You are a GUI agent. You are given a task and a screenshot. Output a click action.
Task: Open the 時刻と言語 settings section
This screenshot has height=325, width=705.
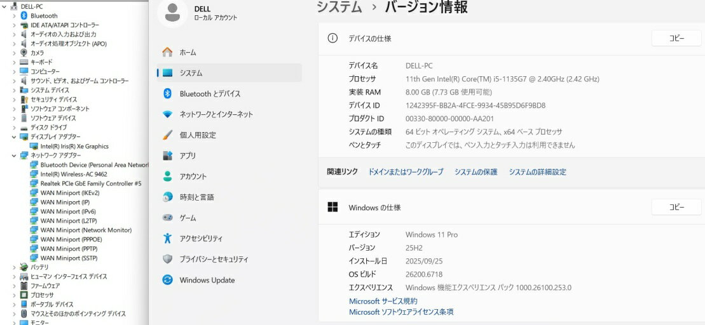pos(196,197)
